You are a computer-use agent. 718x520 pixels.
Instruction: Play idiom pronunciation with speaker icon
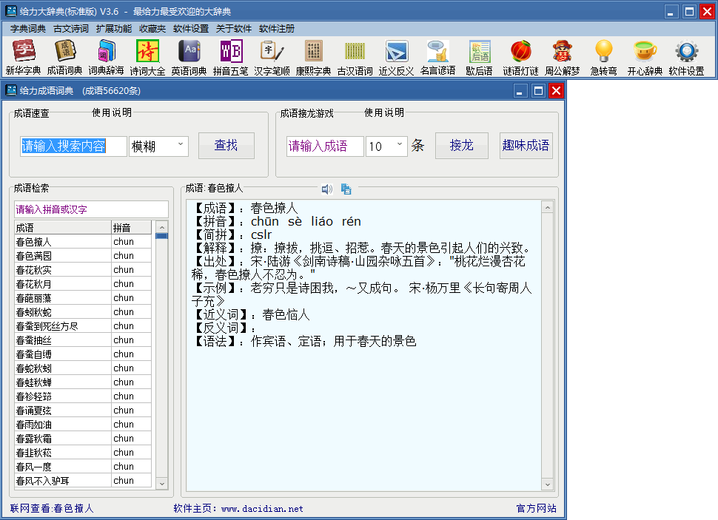[326, 189]
